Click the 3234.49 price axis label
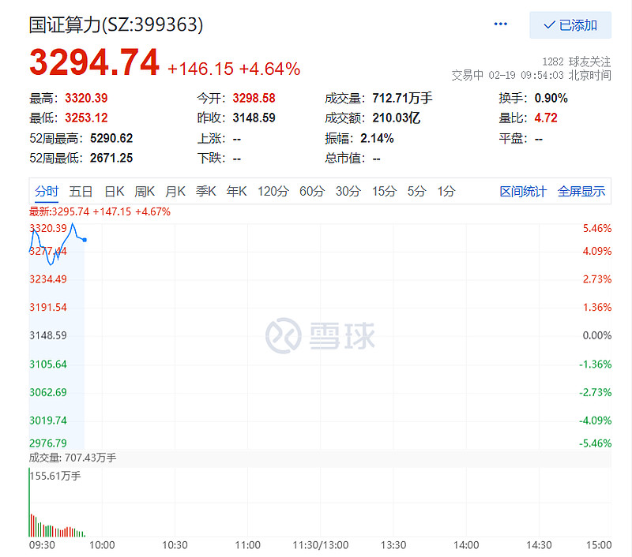The width and height of the screenshot is (632, 557). click(x=48, y=279)
